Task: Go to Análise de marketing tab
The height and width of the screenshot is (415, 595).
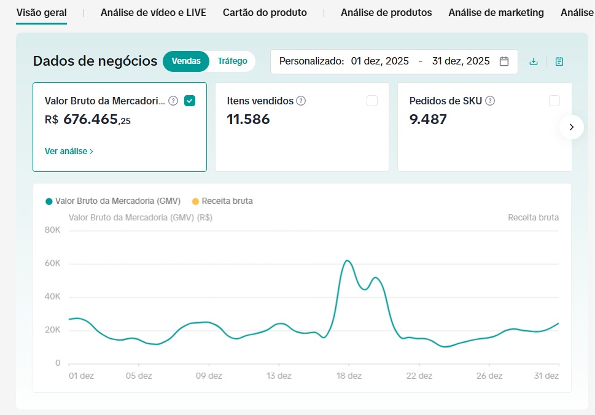Action: pos(496,12)
